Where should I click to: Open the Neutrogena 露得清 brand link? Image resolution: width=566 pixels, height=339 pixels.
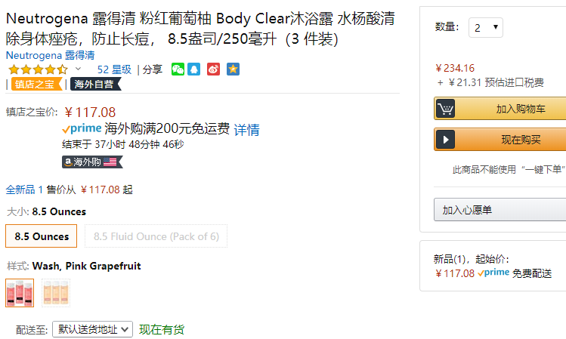(x=50, y=55)
